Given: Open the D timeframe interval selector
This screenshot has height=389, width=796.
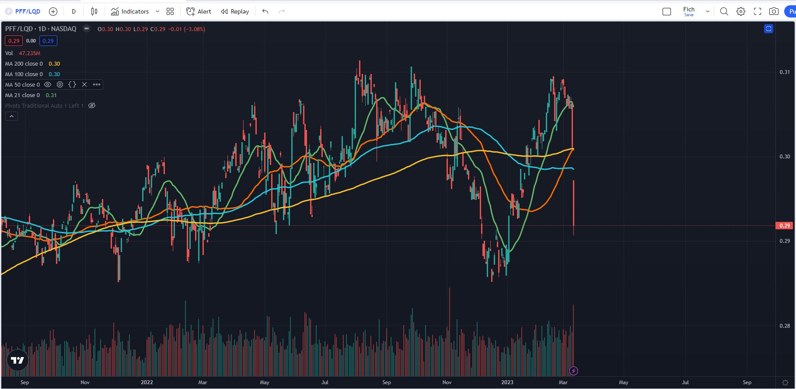Looking at the screenshot, I should click(x=73, y=11).
